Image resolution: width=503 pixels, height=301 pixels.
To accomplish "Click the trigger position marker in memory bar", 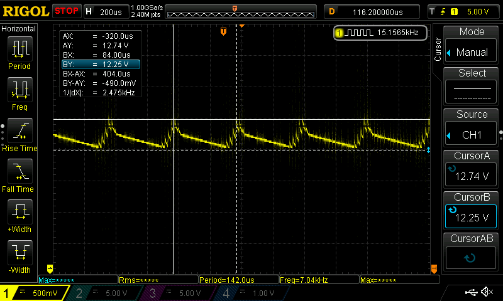I will coord(235,8).
